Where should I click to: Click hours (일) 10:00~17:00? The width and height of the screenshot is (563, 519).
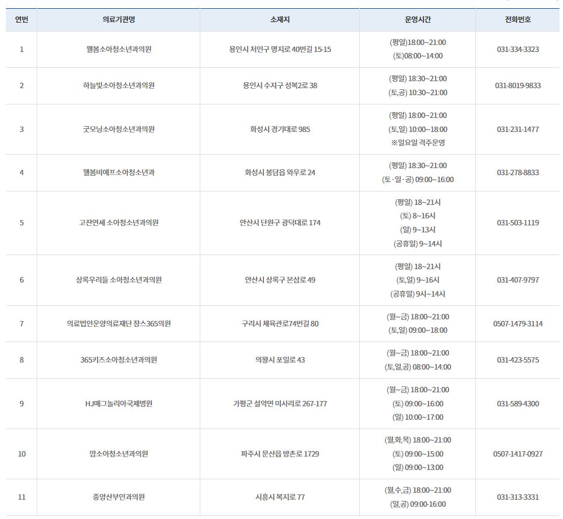click(x=418, y=417)
